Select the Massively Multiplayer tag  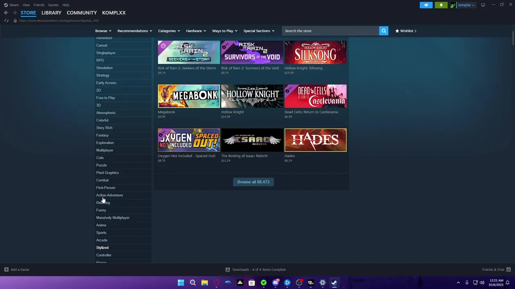[113, 218]
